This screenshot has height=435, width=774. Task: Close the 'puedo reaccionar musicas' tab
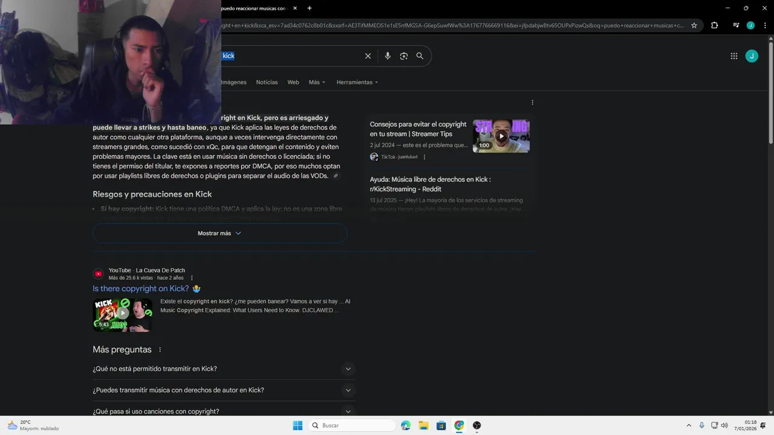pos(295,8)
